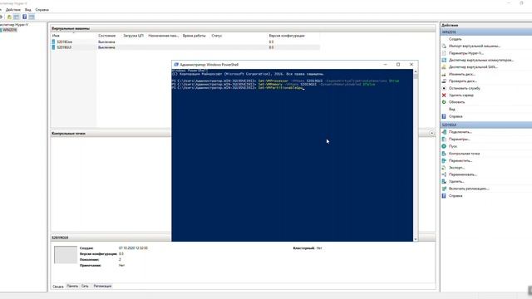This screenshot has height=299, width=532.
Task: Open the Действие menu
Action: pos(13,10)
